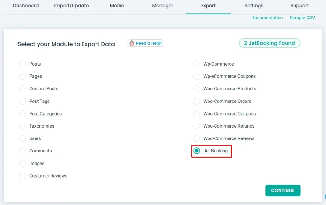The height and width of the screenshot is (205, 326).
Task: Choose Custom Posts module
Action: click(x=23, y=89)
